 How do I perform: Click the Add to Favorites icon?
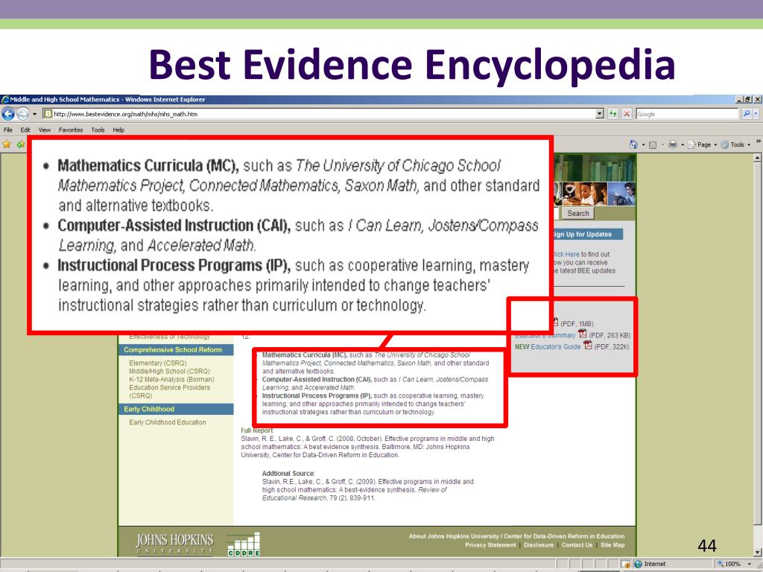pos(20,144)
